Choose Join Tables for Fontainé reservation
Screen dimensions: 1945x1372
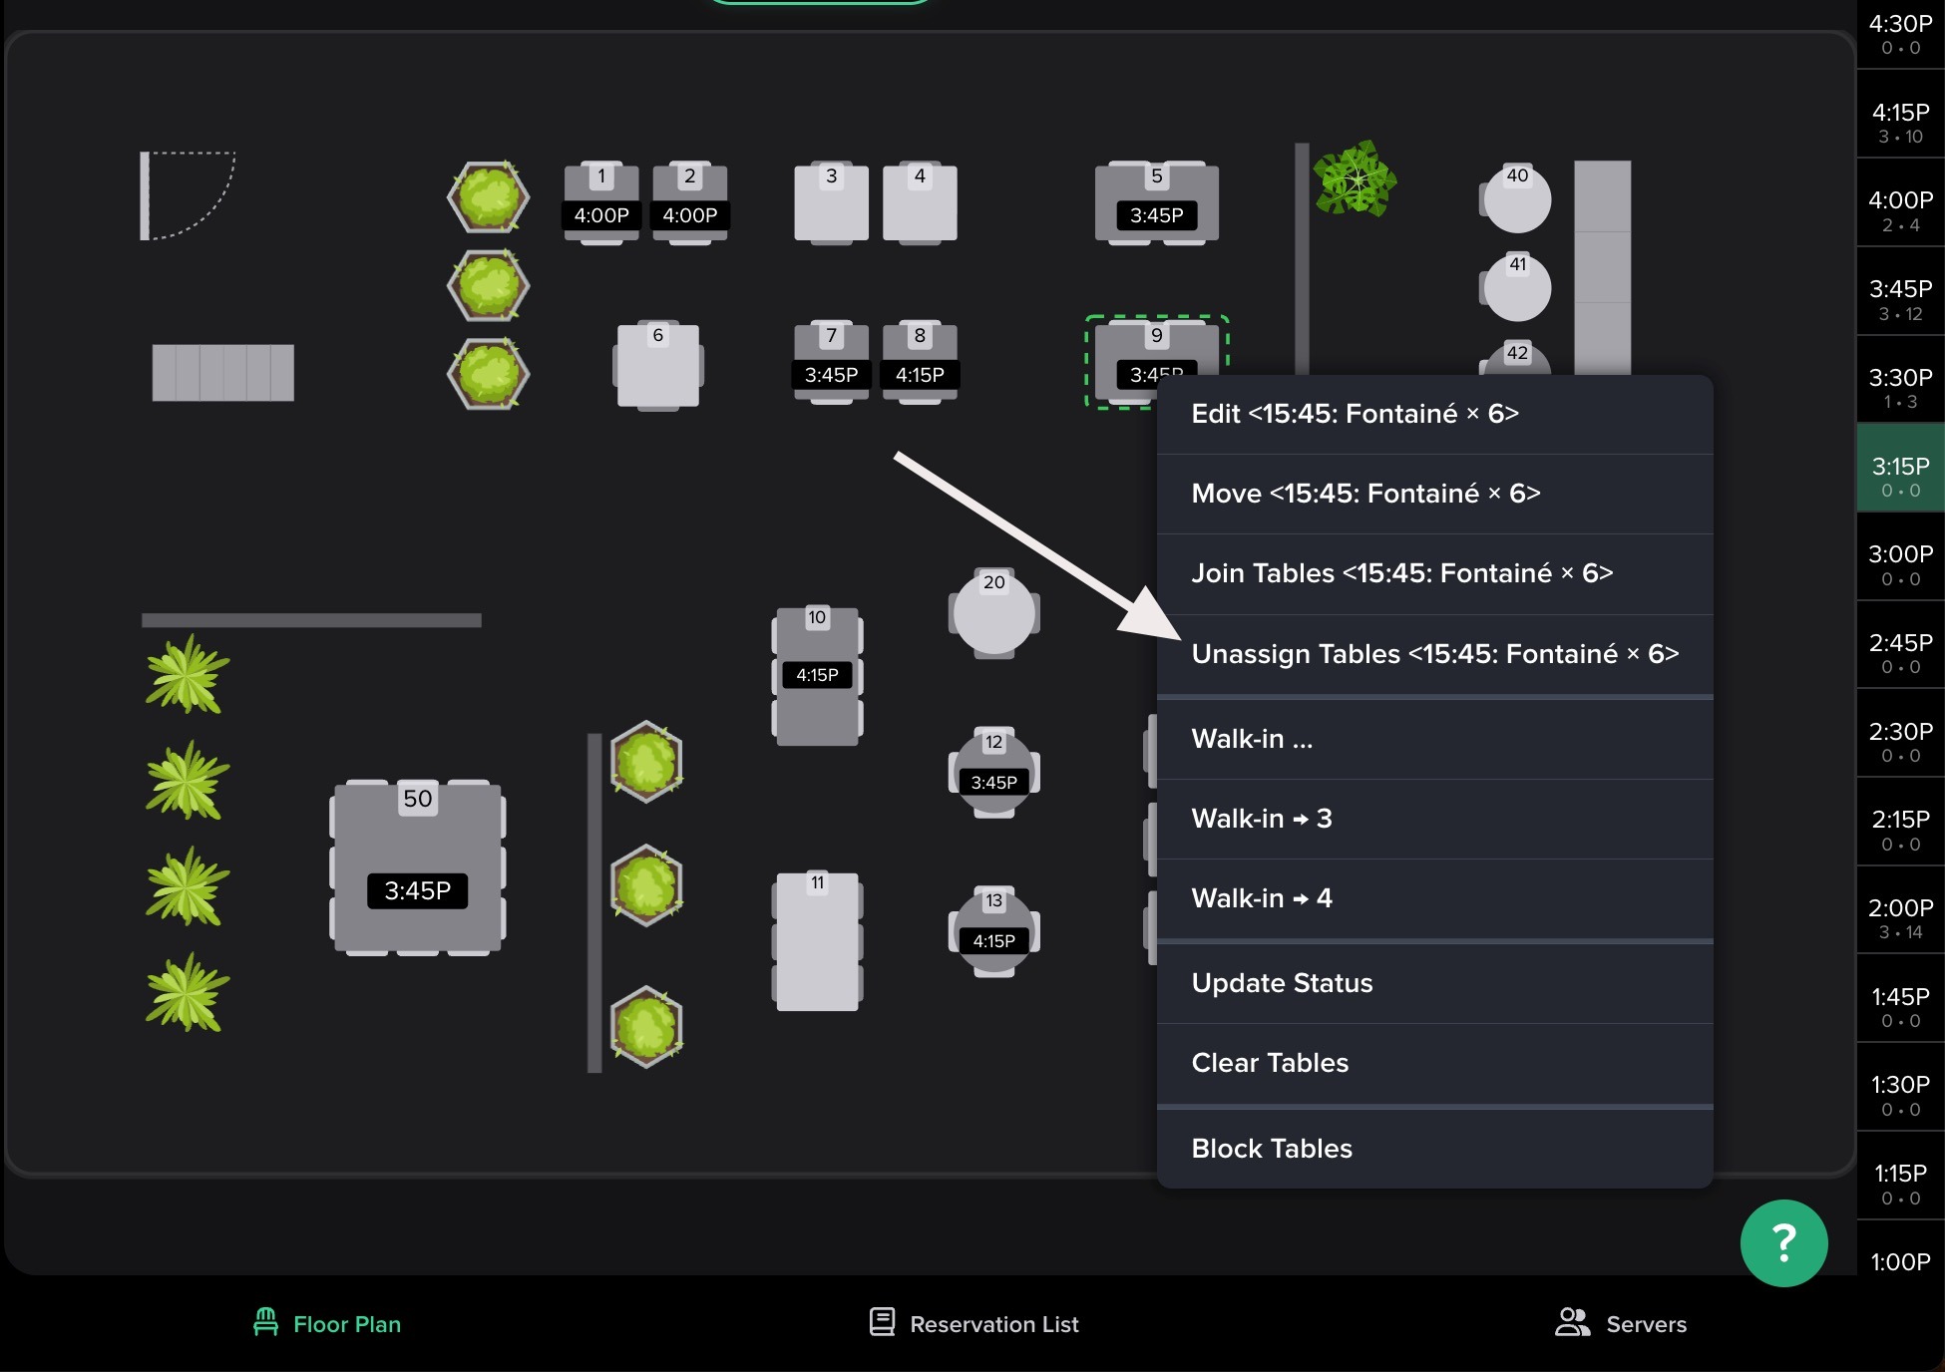(x=1401, y=573)
